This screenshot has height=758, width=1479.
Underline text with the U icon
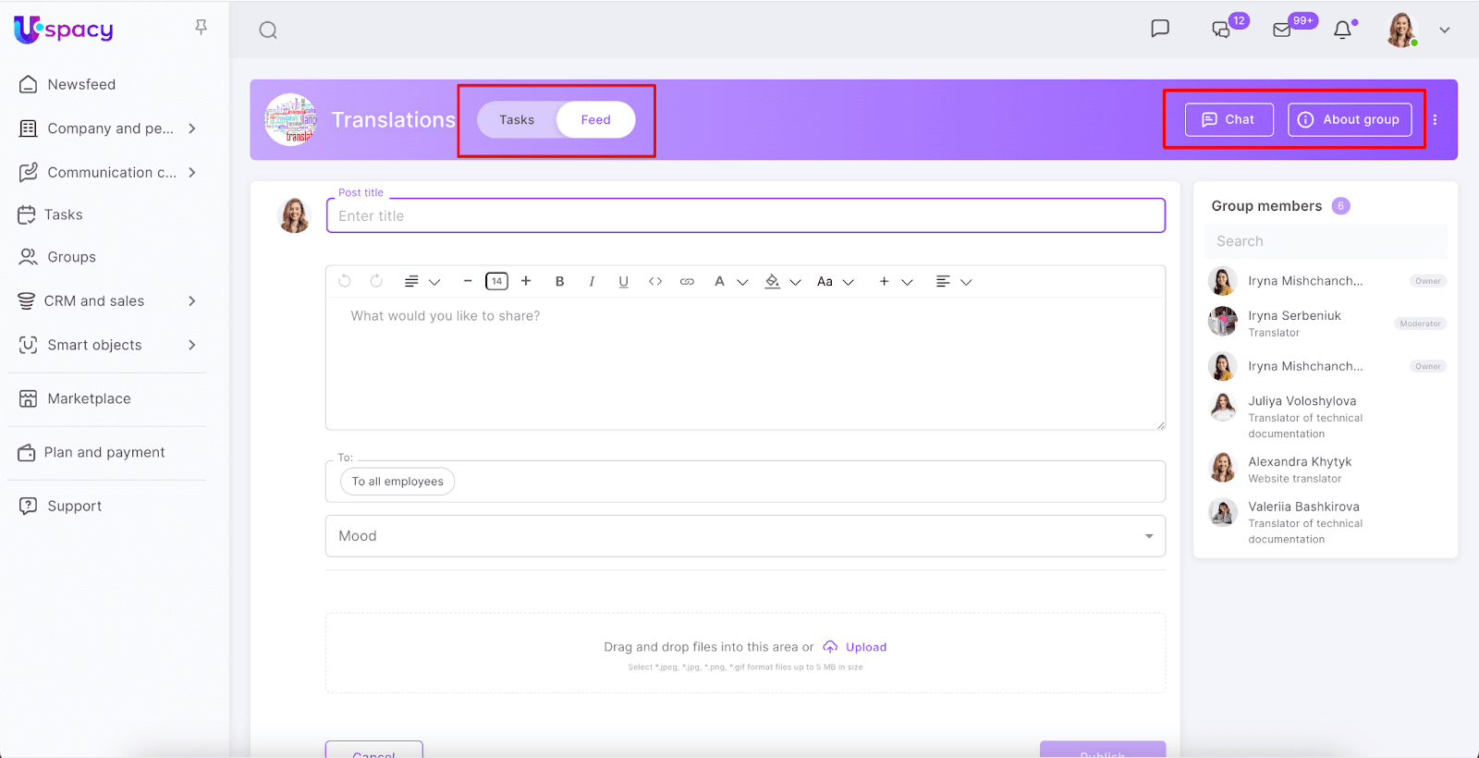pyautogui.click(x=623, y=282)
